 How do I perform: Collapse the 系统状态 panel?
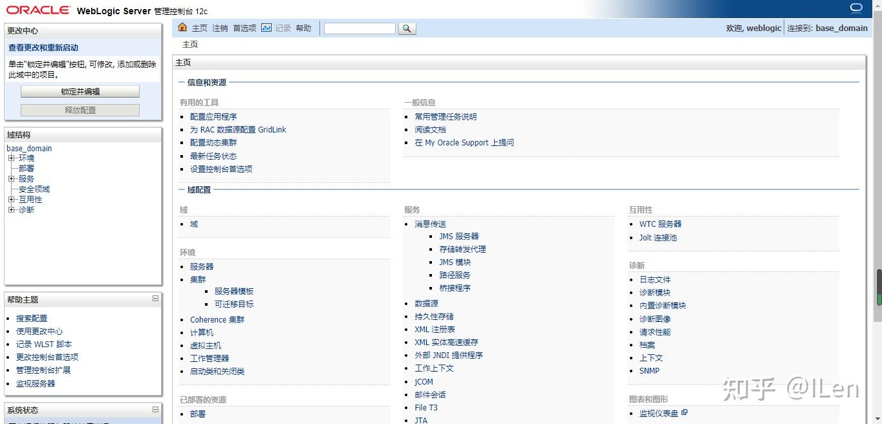pyautogui.click(x=155, y=409)
